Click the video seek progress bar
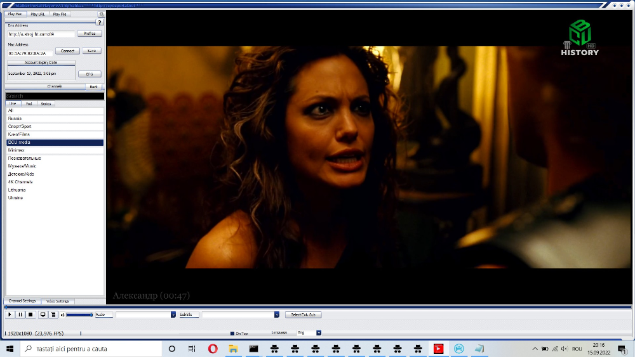The image size is (635, 357). point(318,308)
